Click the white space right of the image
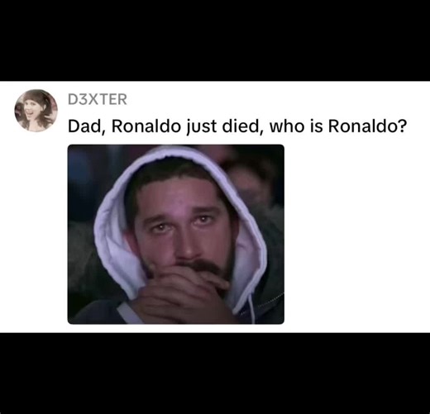This screenshot has height=414, width=430. click(x=357, y=234)
